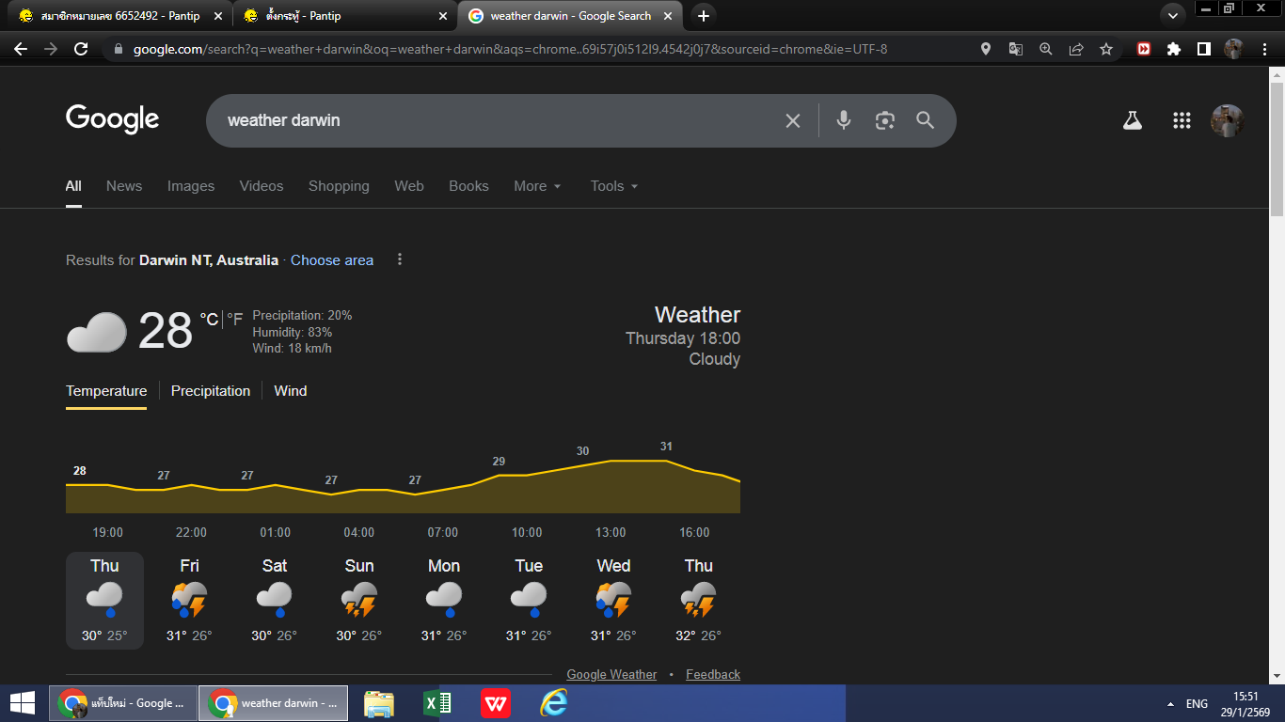Select the Temperature chart tab
Image resolution: width=1285 pixels, height=722 pixels.
coord(106,391)
